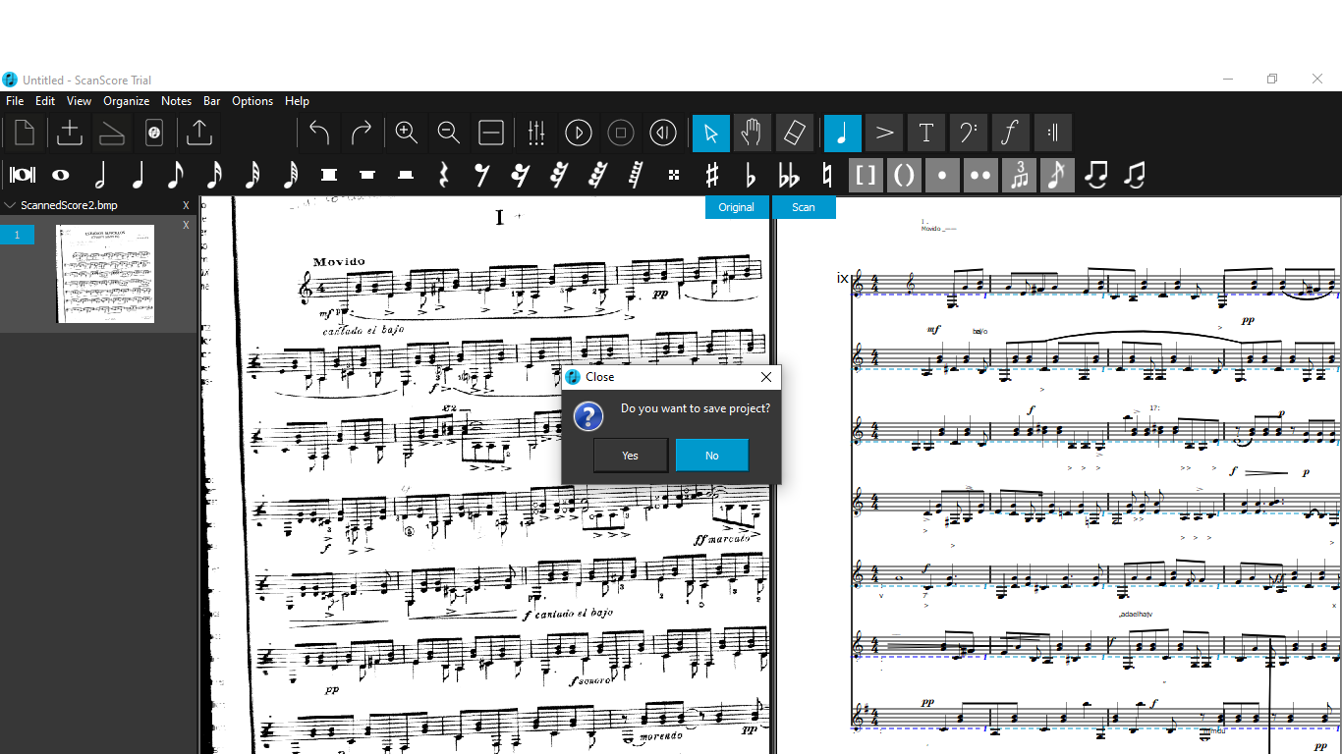The width and height of the screenshot is (1342, 754).
Task: Toggle the triplet tuplet button
Action: click(1019, 175)
